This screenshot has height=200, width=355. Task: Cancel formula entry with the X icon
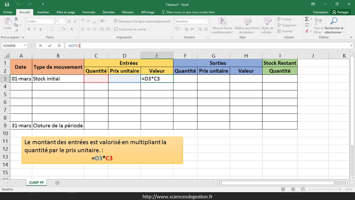click(40, 46)
